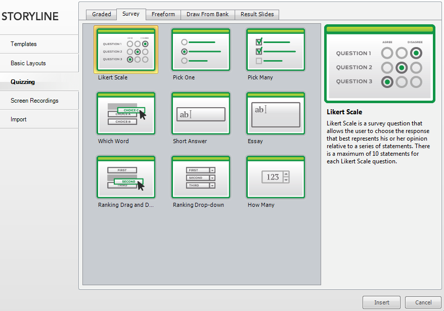The image size is (444, 311).
Task: Click the Insert button
Action: click(381, 302)
